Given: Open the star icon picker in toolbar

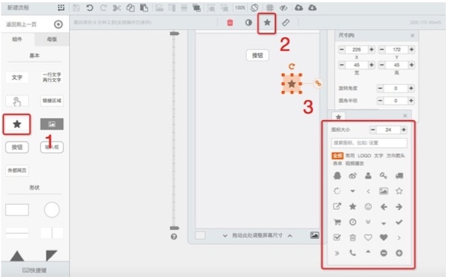Looking at the screenshot, I should point(267,23).
